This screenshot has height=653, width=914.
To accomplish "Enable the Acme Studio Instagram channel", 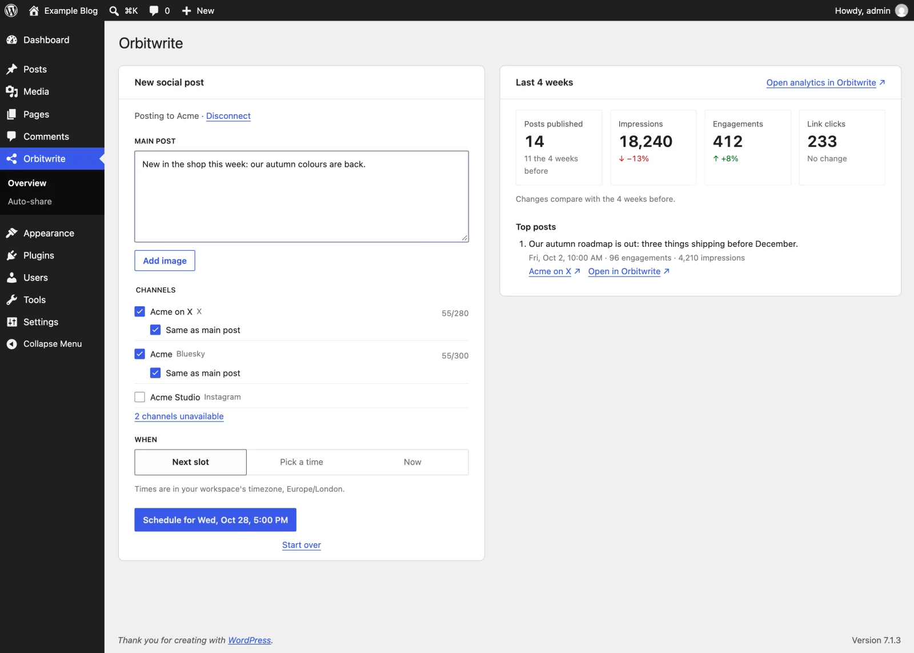I will [139, 396].
